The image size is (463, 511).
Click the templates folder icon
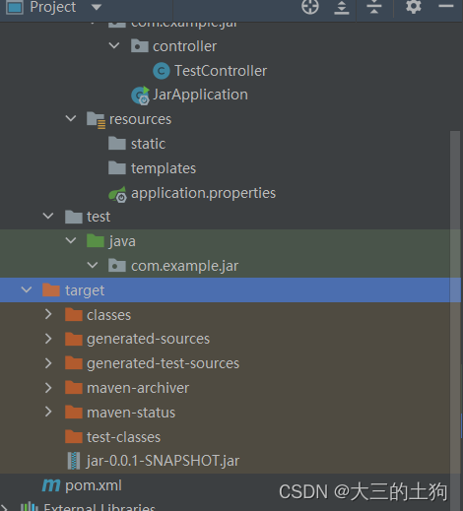coord(117,168)
